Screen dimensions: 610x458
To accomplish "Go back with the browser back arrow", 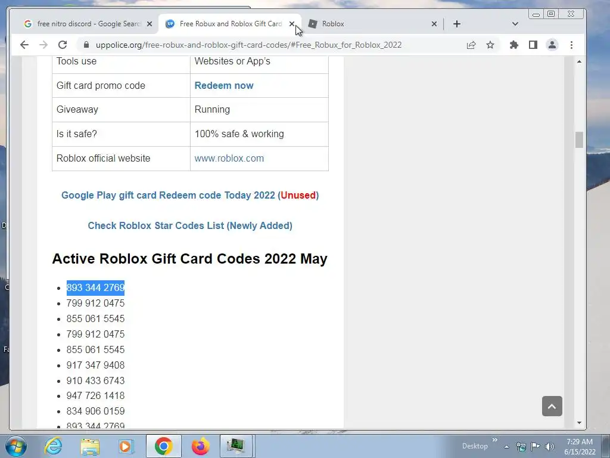I will point(24,45).
